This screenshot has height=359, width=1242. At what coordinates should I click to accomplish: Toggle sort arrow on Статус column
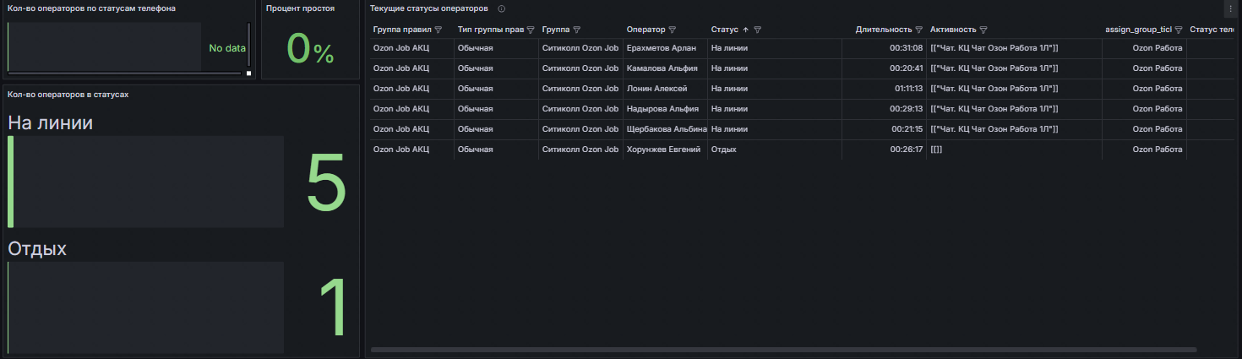tap(745, 30)
